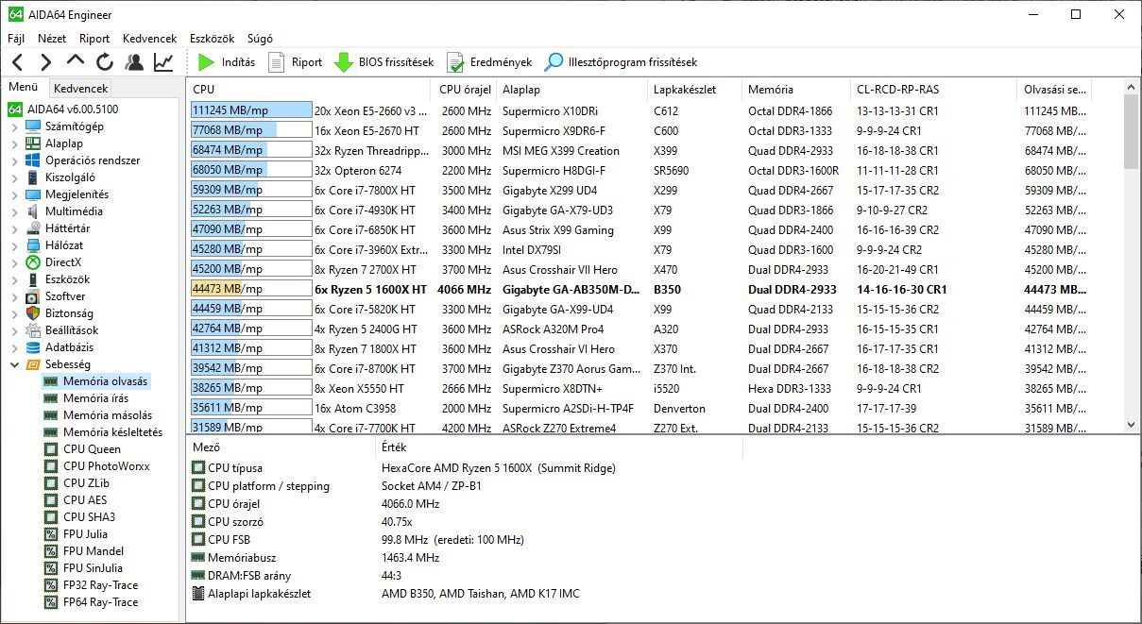Click the 111245 MB/mp result bar
Viewport: 1142px width, 624px height.
[251, 110]
